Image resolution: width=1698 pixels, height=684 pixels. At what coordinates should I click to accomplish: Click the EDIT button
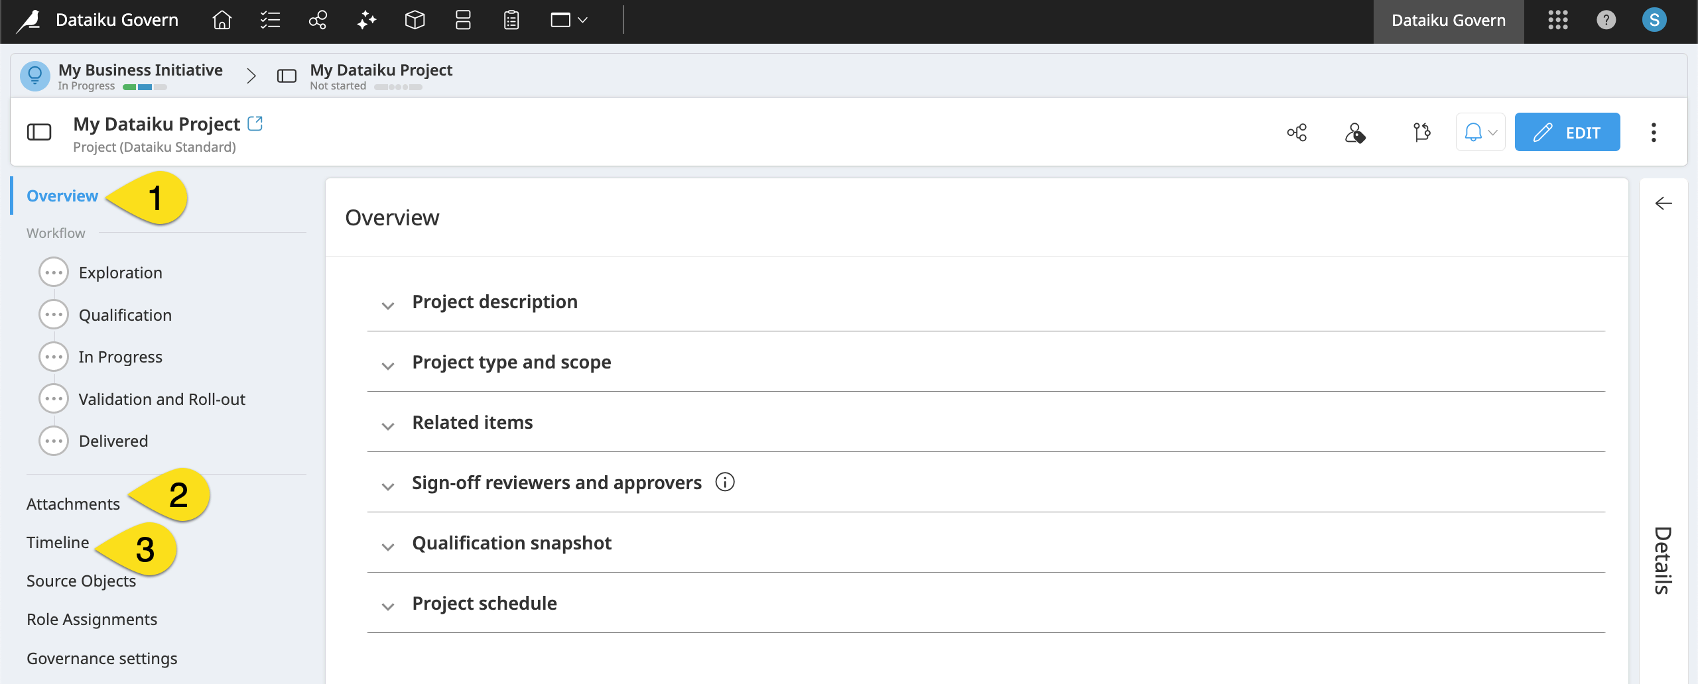[1567, 132]
